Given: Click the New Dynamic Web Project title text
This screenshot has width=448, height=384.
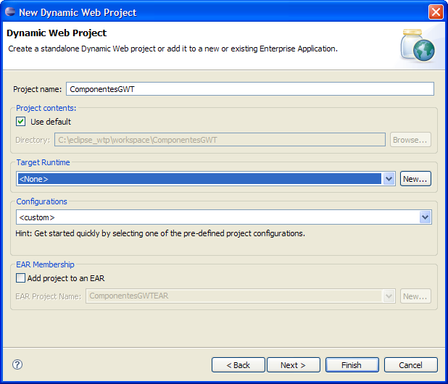Looking at the screenshot, I should [78, 12].
